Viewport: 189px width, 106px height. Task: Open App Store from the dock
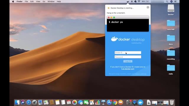109,102
